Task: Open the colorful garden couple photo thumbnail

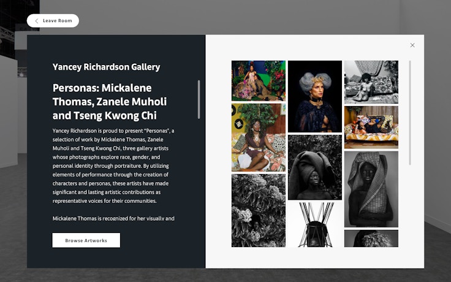Action: [x=259, y=81]
